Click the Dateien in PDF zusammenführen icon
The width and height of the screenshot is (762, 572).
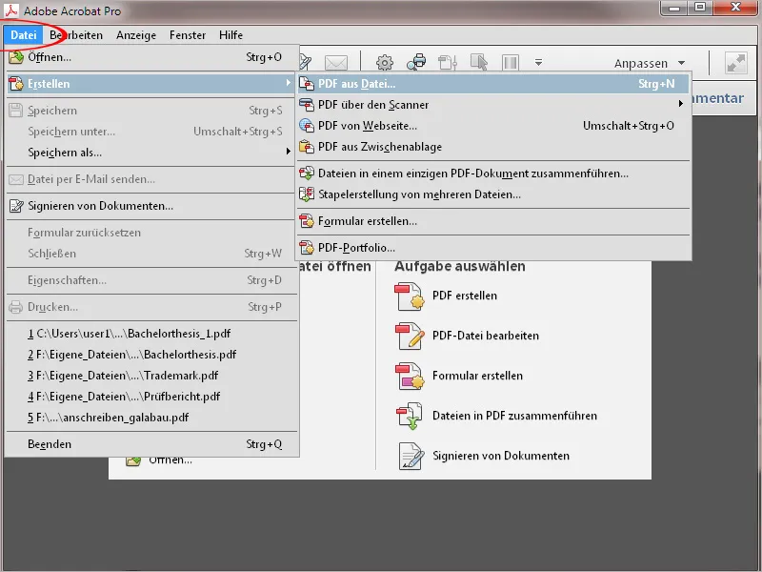pyautogui.click(x=410, y=417)
